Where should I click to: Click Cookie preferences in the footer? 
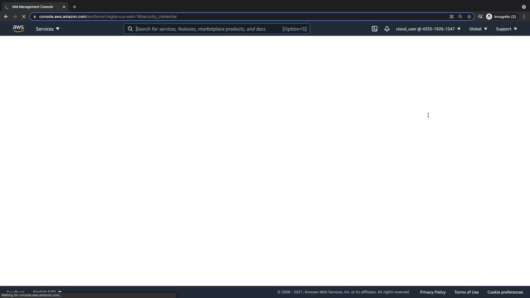click(x=505, y=292)
